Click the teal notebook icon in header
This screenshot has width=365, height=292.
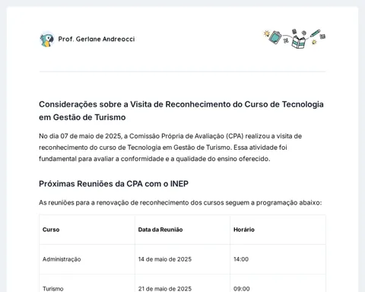click(275, 37)
